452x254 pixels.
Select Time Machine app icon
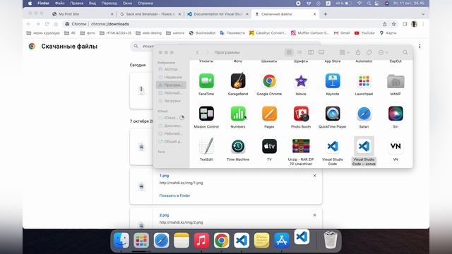238,146
